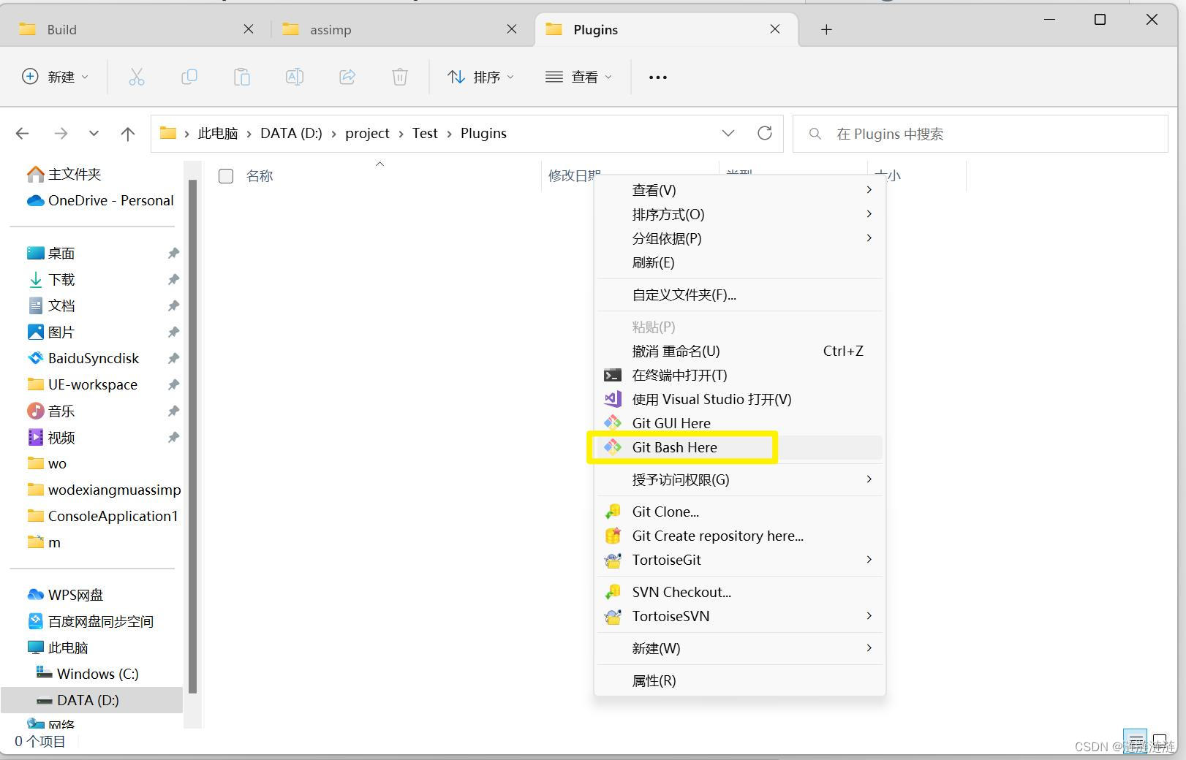Image resolution: width=1186 pixels, height=760 pixels.
Task: Go up one folder level
Action: 128,134
